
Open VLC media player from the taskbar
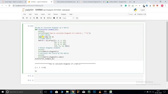[x=100, y=92]
